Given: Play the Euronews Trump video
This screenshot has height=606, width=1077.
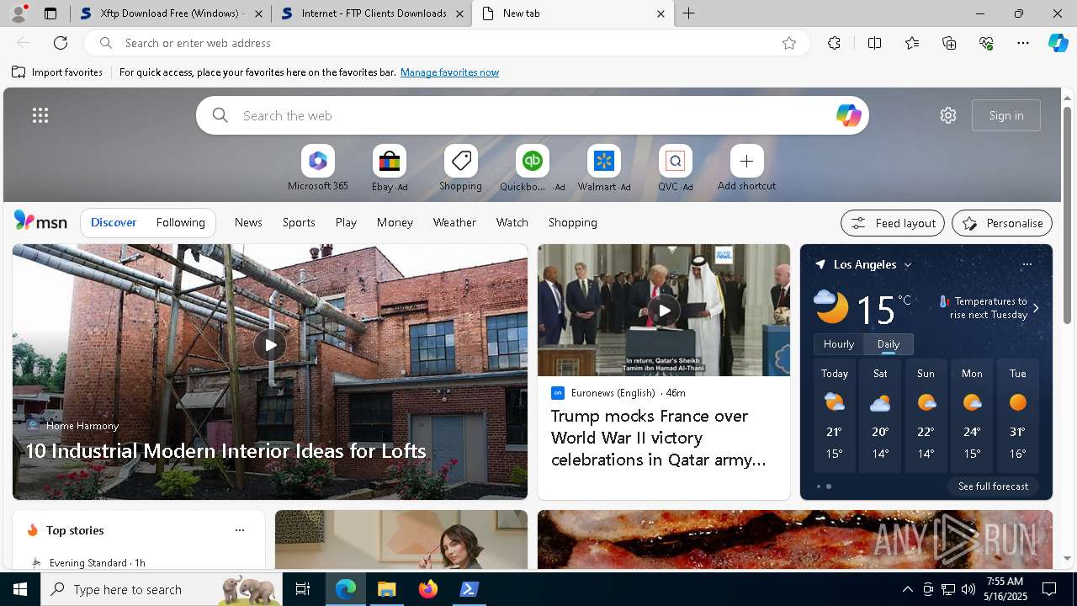Looking at the screenshot, I should coord(664,310).
